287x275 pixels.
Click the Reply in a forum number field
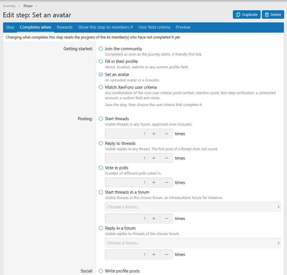click(x=126, y=255)
